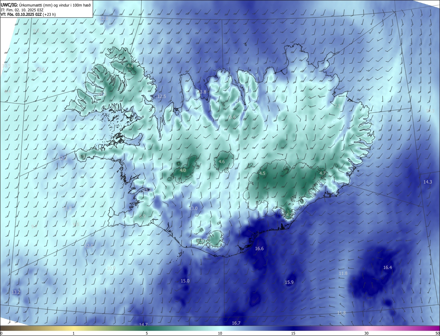
Task: Click the 16.6 value off the south coast
Action: pyautogui.click(x=259, y=249)
